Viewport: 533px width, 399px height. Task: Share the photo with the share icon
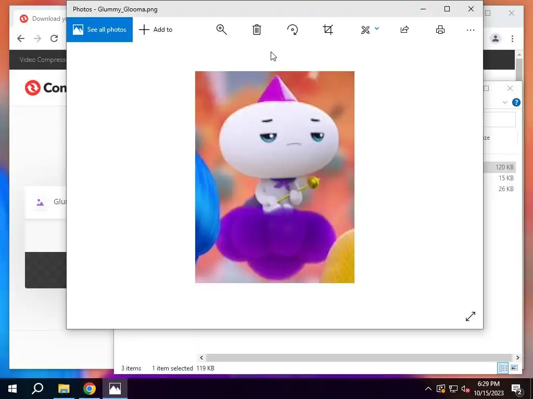(x=404, y=30)
